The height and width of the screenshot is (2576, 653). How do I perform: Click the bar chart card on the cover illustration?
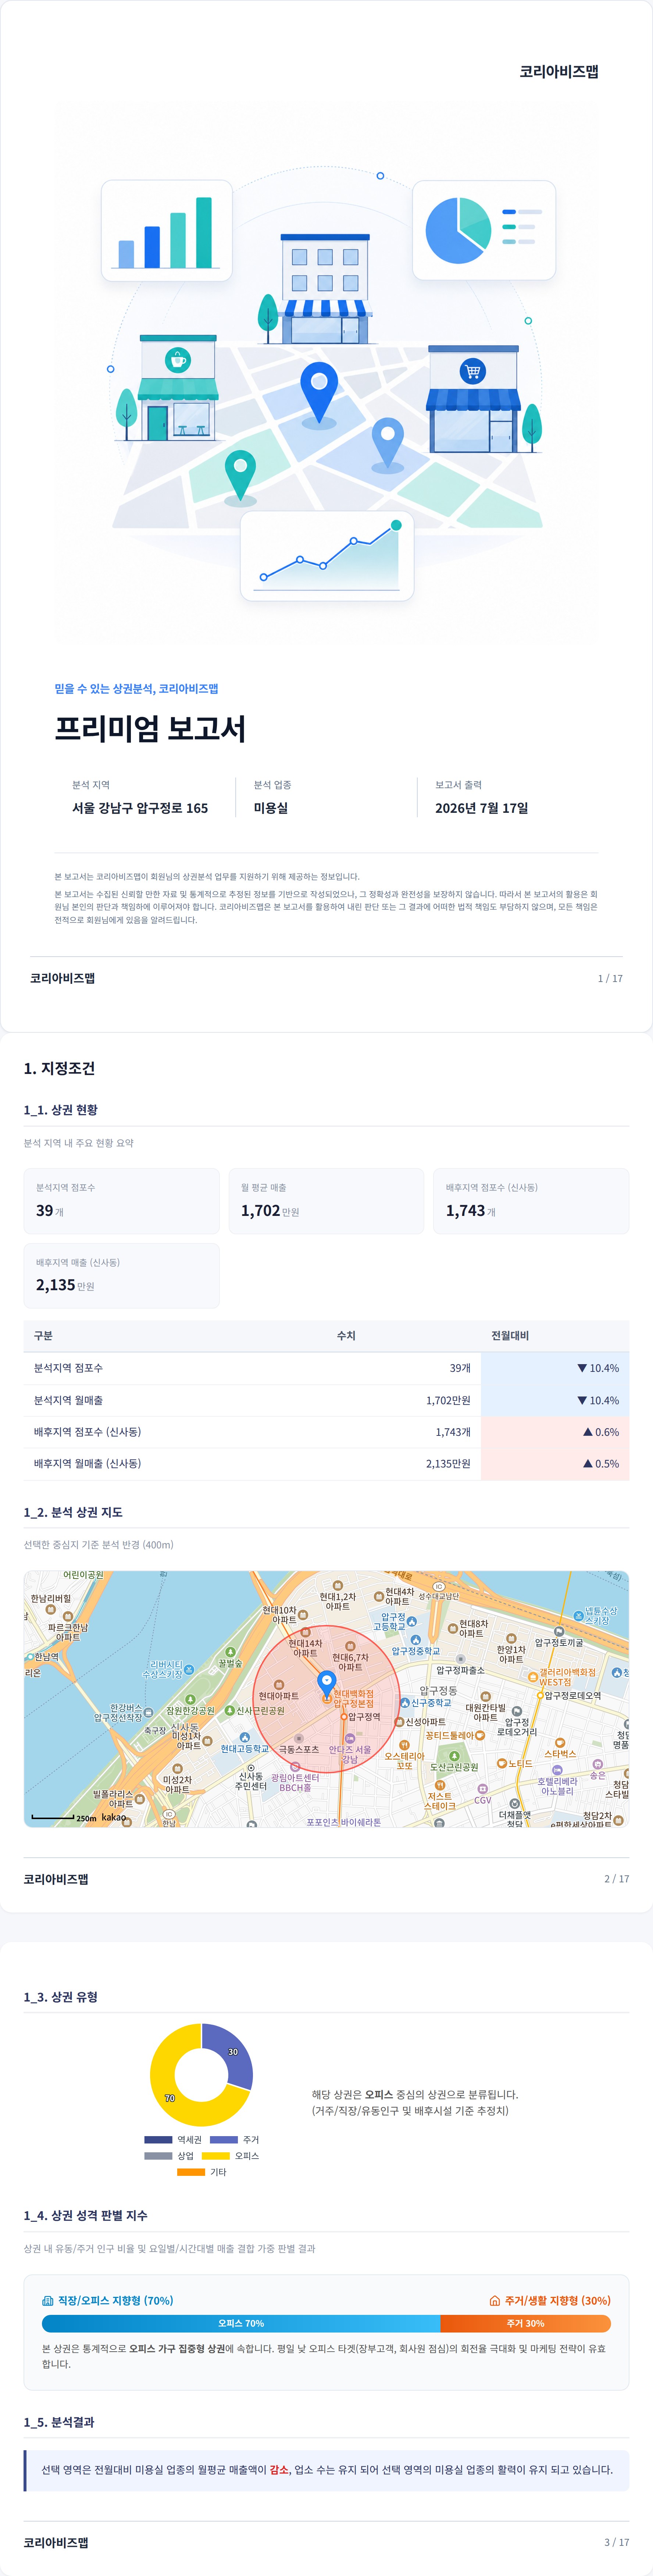(x=167, y=230)
